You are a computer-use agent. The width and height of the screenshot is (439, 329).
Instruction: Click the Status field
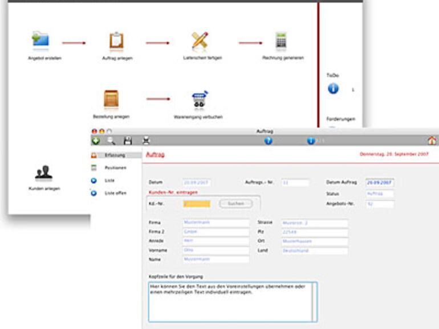(x=380, y=194)
